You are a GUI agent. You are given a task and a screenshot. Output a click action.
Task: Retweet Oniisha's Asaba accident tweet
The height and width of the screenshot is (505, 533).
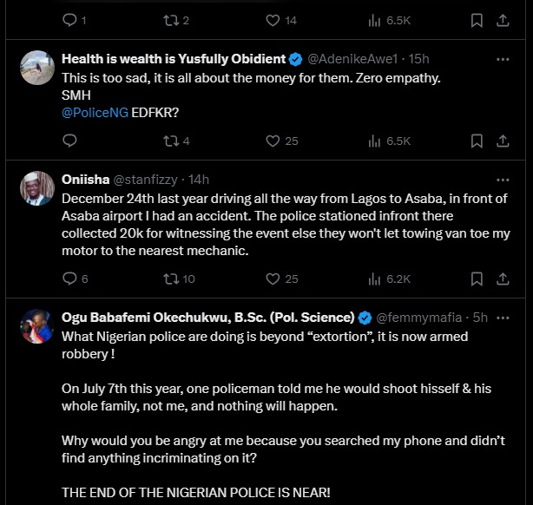[173, 279]
